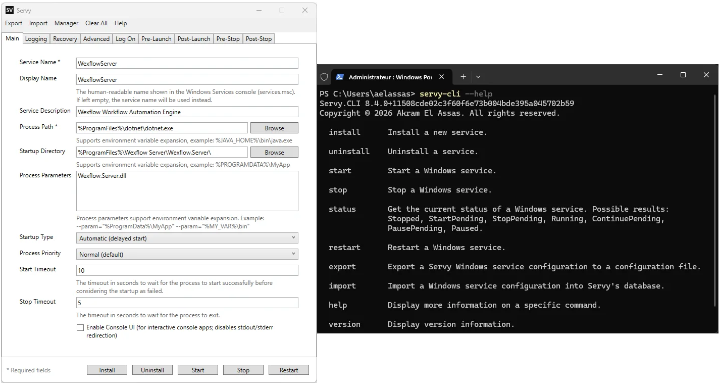Minimize the Servy window

point(259,10)
